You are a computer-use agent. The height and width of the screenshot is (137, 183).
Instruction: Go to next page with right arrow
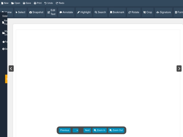[179, 68]
